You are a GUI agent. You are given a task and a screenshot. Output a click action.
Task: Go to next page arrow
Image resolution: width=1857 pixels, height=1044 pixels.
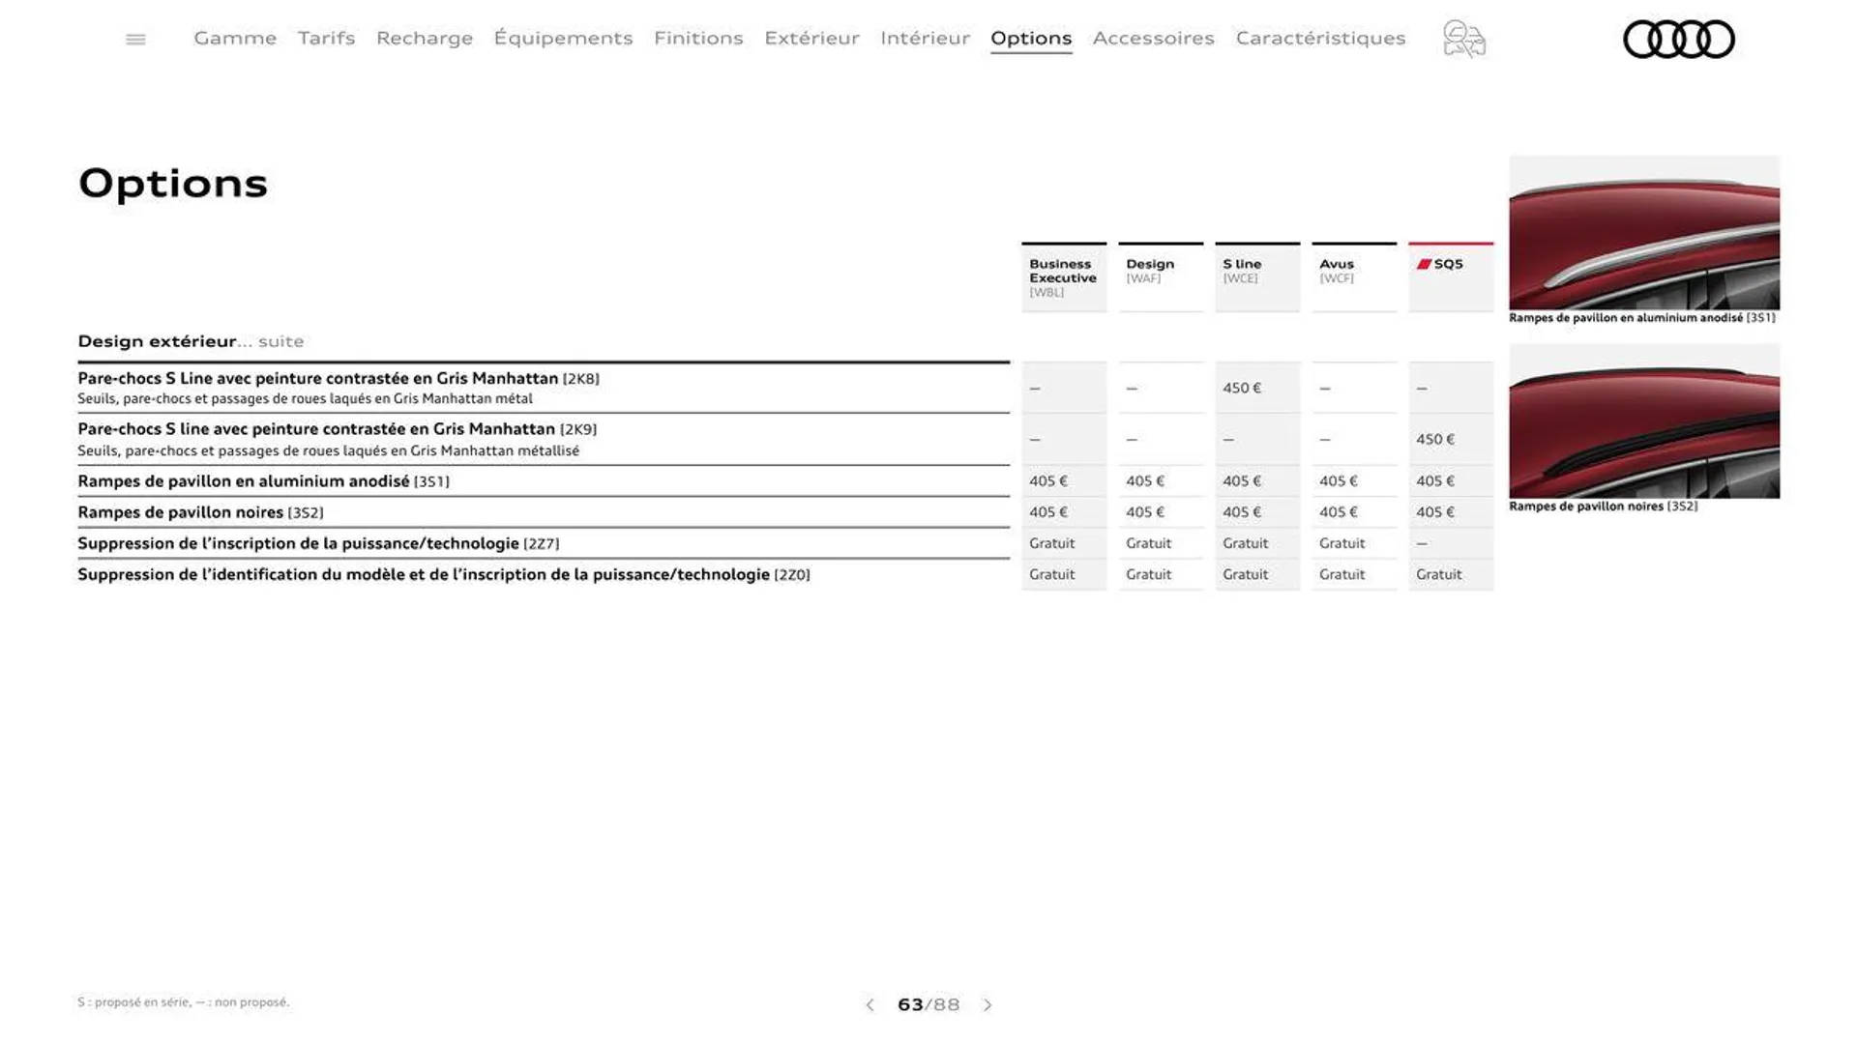(987, 1005)
